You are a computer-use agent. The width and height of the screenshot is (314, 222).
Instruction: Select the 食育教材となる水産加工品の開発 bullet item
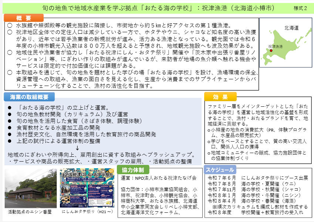pyautogui.click(x=58, y=127)
